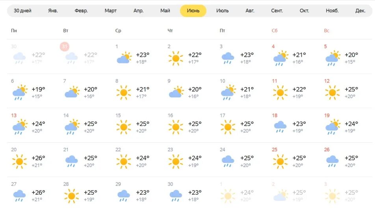Select the Июль month tab
The height and width of the screenshot is (212, 375).
223,11
